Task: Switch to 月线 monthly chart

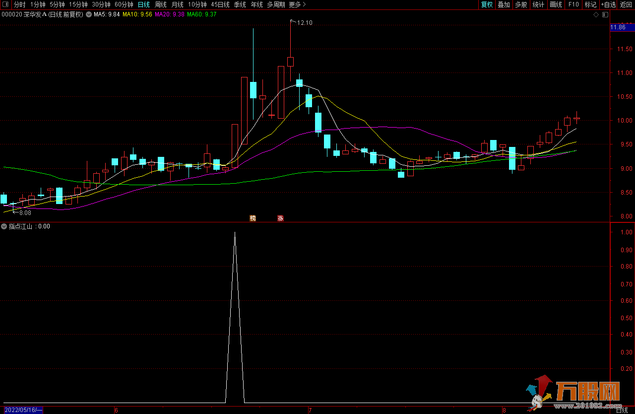Action: click(178, 4)
